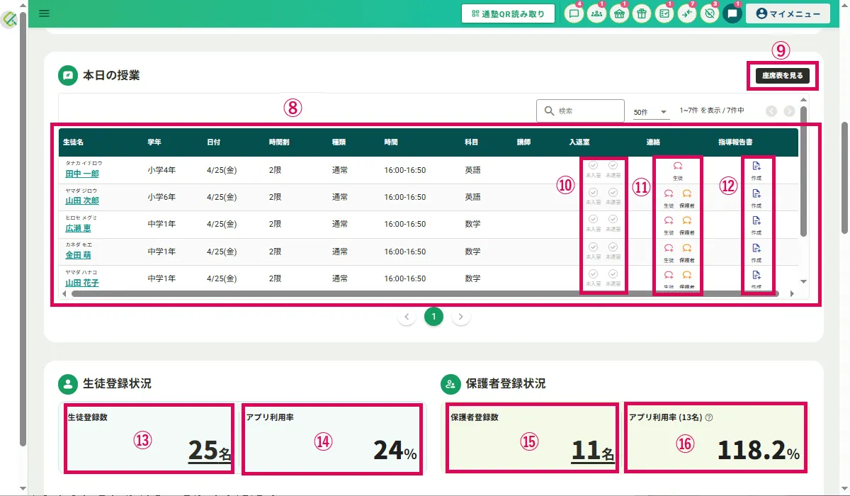Click student message icon for 広瀬 恵
This screenshot has width=850, height=496.
[669, 220]
